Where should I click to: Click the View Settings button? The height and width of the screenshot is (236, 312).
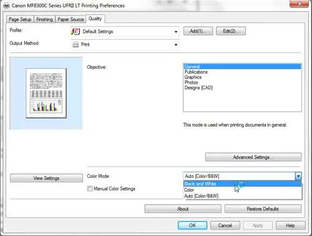[x=46, y=178]
